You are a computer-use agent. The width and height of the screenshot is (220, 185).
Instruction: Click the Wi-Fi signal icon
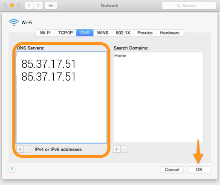14,23
